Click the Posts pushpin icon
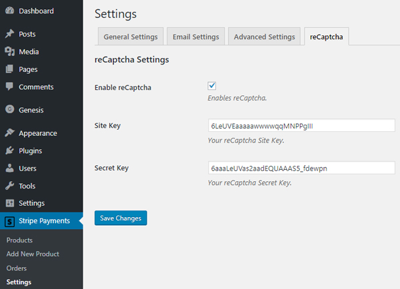400x289 pixels. (x=10, y=34)
